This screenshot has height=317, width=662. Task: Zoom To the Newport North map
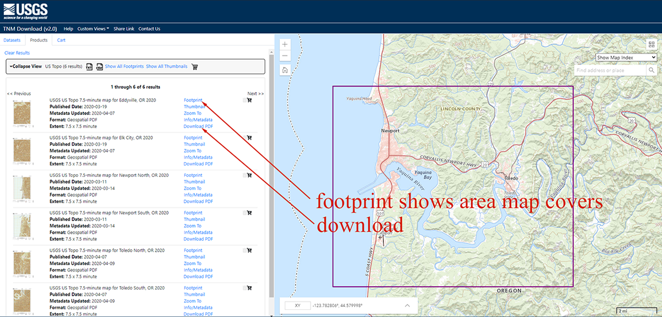[193, 188]
